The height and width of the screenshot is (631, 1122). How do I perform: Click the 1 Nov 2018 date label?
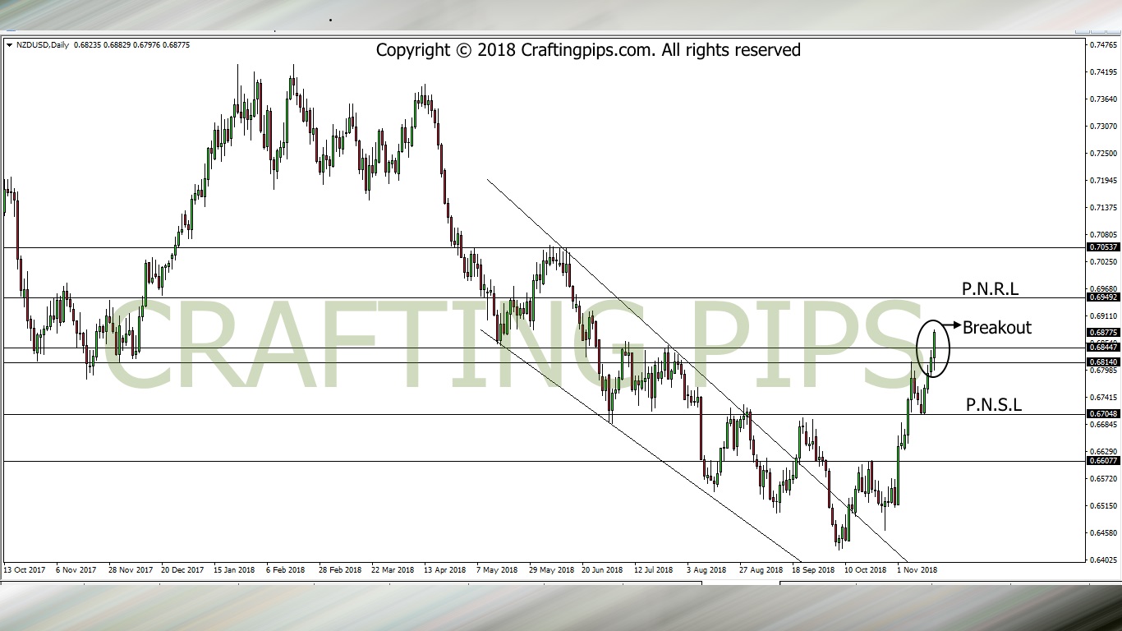[x=917, y=569]
